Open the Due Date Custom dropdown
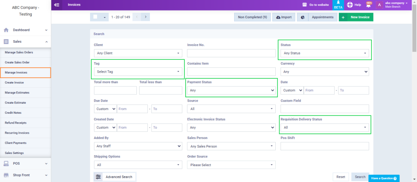Viewport: 417px width, 182px height. pos(105,109)
